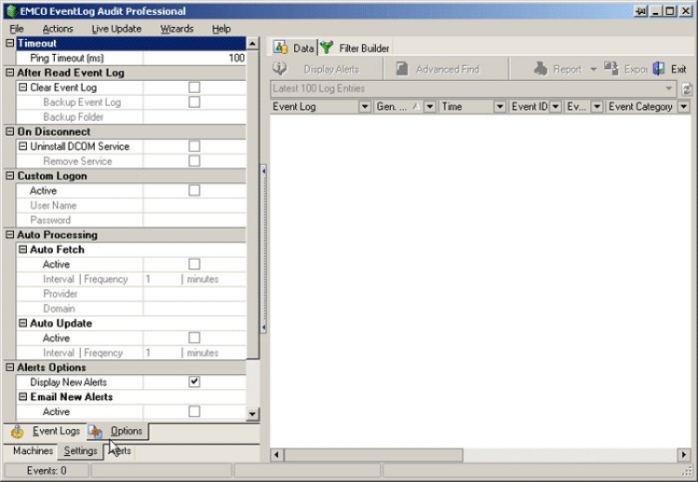Open the File menu
This screenshot has height=482, width=698.
[17, 29]
